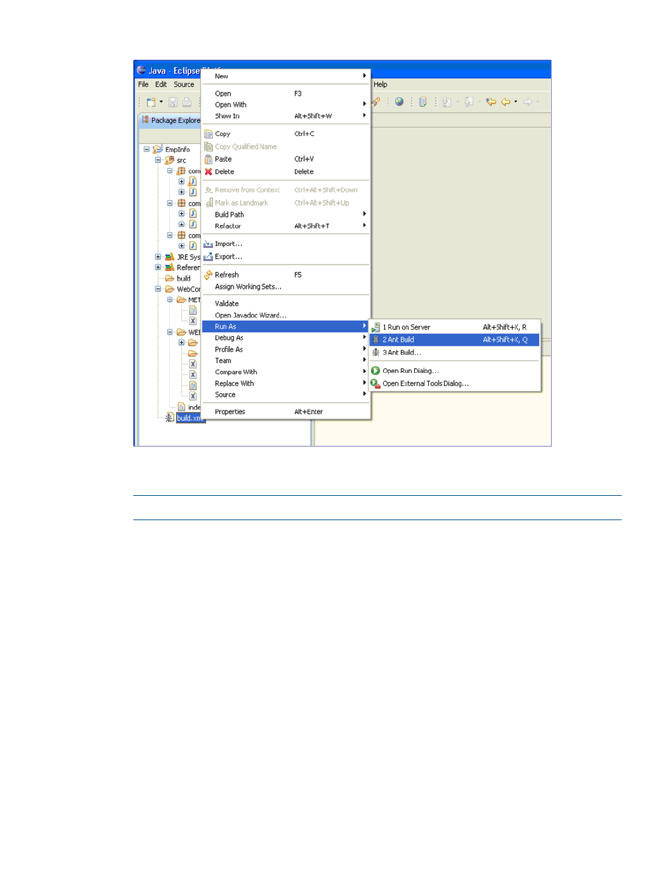Open the Team submenu
The height and width of the screenshot is (882, 662).
point(286,360)
